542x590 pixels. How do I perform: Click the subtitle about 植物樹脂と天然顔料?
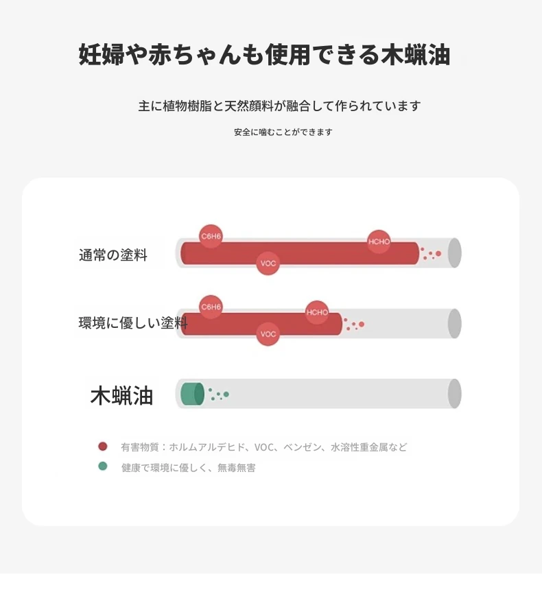279,106
